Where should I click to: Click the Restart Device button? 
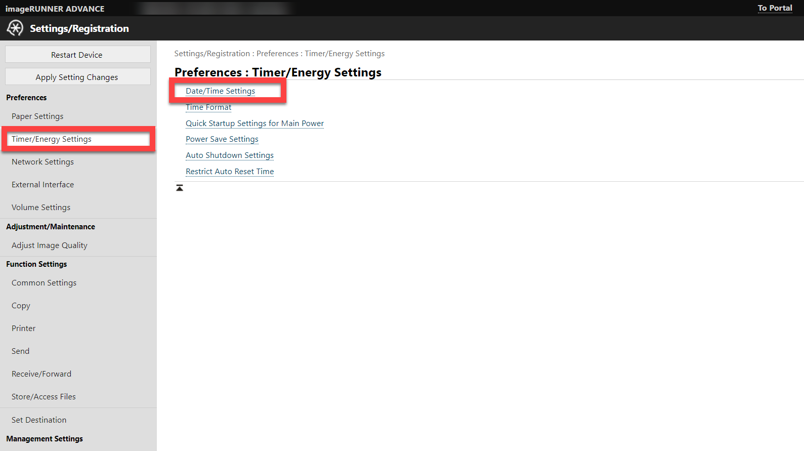(x=78, y=55)
